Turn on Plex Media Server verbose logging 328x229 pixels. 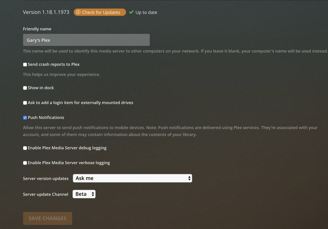(25, 163)
